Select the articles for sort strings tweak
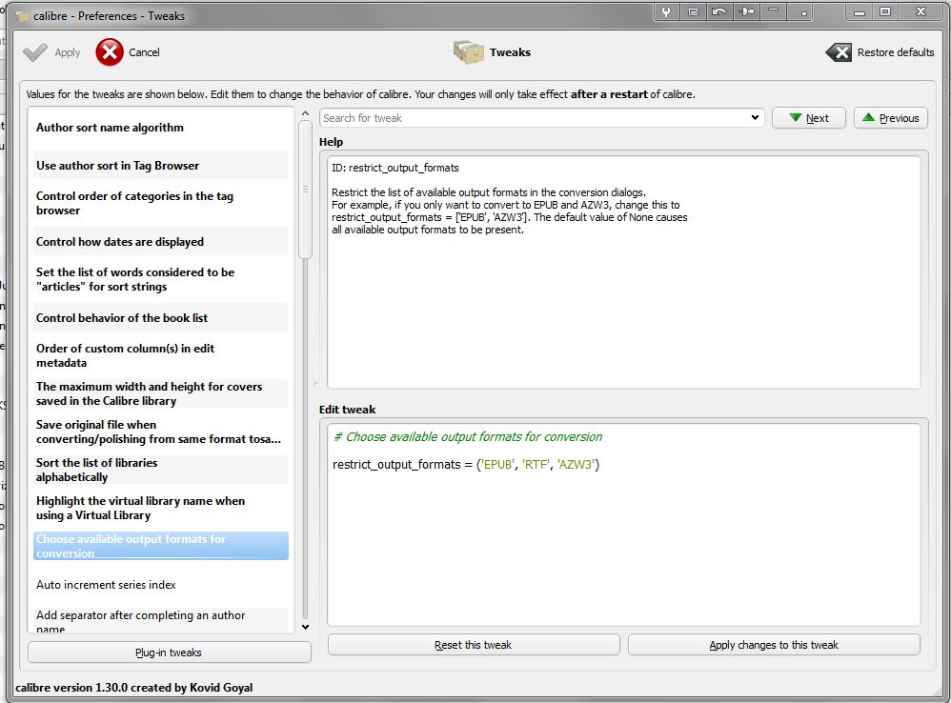 161,279
